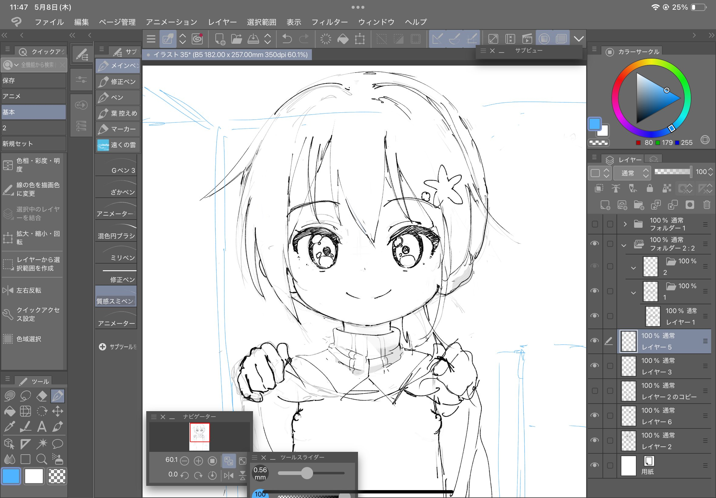Click the Eyedropper tool icon
Image resolution: width=716 pixels, height=498 pixels.
point(10,427)
